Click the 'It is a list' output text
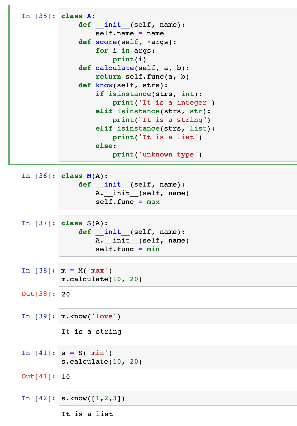The width and height of the screenshot is (297, 426). pos(87,414)
